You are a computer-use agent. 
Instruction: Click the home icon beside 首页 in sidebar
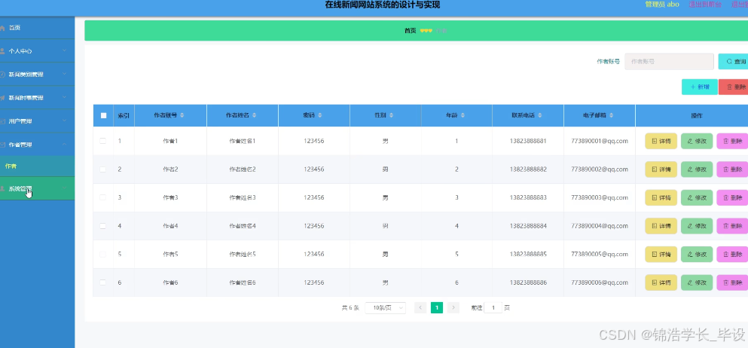2,28
